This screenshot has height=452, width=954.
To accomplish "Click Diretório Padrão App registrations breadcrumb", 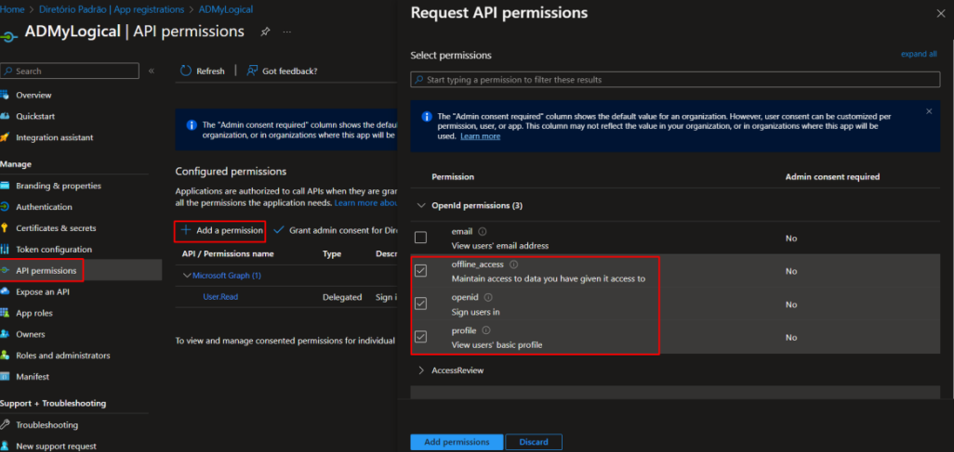I will tap(112, 9).
